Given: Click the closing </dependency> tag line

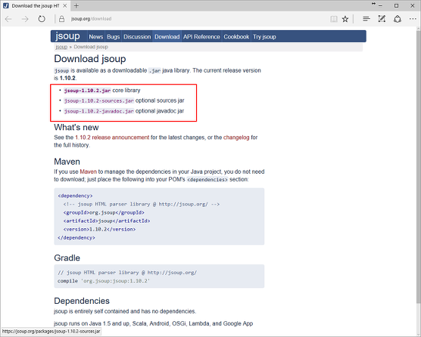Looking at the screenshot, I should 76,238.
